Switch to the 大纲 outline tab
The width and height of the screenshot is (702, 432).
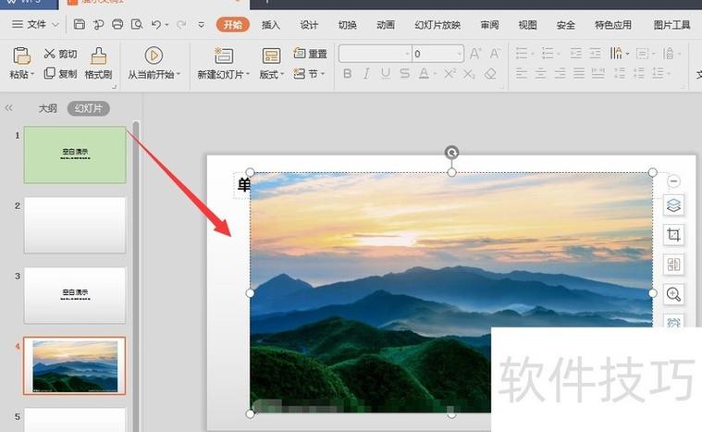pyautogui.click(x=48, y=108)
